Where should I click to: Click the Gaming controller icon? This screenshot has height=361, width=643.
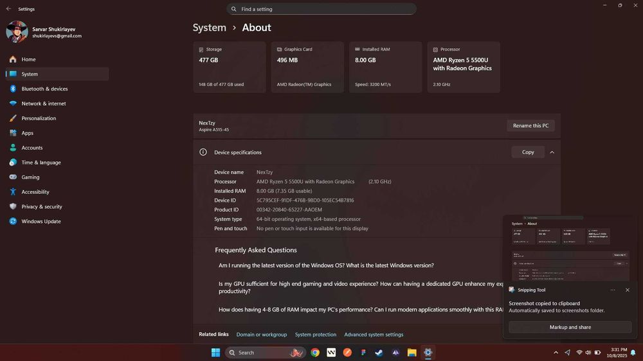13,177
